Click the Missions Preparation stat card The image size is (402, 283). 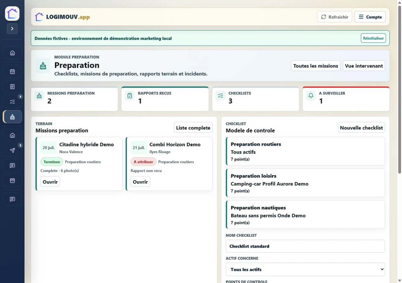point(74,99)
